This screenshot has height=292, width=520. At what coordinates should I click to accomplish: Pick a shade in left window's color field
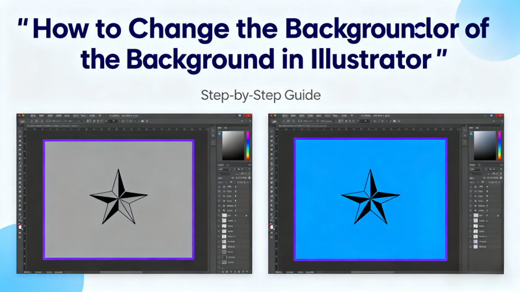point(233,145)
